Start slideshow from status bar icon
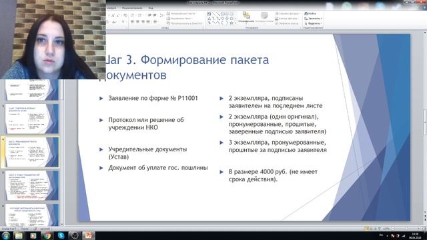 [x=380, y=229]
